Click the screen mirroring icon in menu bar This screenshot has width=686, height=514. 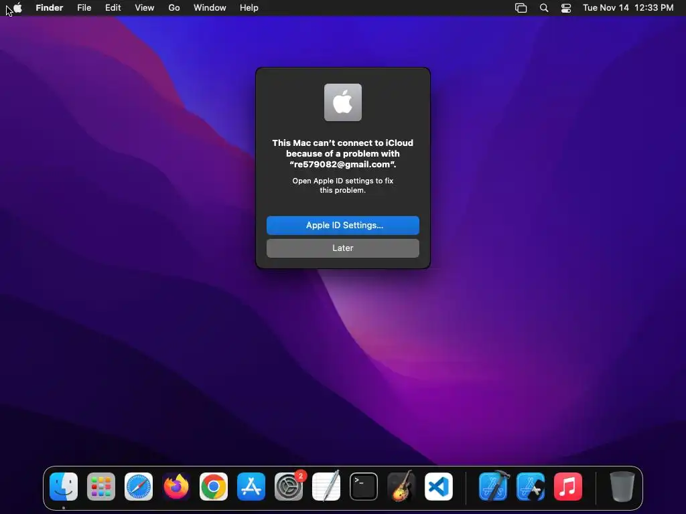(521, 8)
